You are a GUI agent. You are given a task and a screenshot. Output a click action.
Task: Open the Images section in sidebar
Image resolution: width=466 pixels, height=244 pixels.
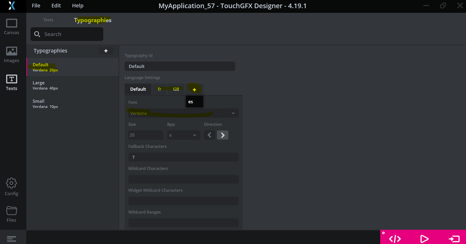[12, 55]
